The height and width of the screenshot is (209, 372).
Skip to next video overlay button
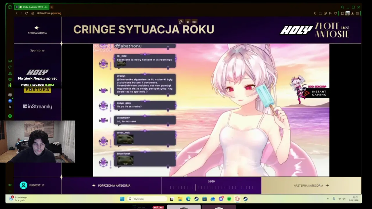click(x=187, y=22)
